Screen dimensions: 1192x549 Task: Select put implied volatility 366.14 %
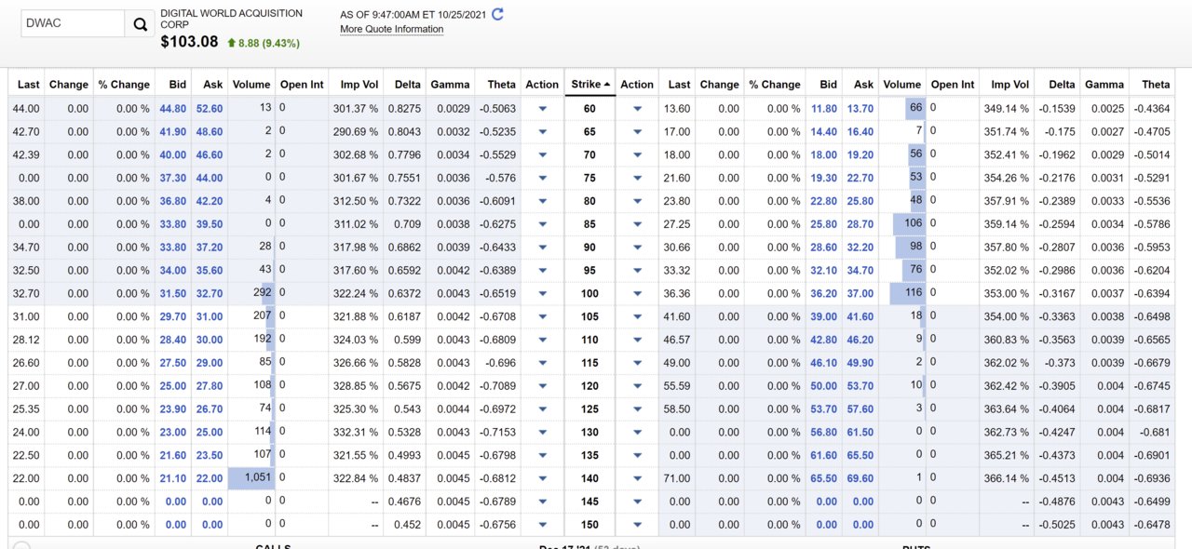tap(1007, 478)
